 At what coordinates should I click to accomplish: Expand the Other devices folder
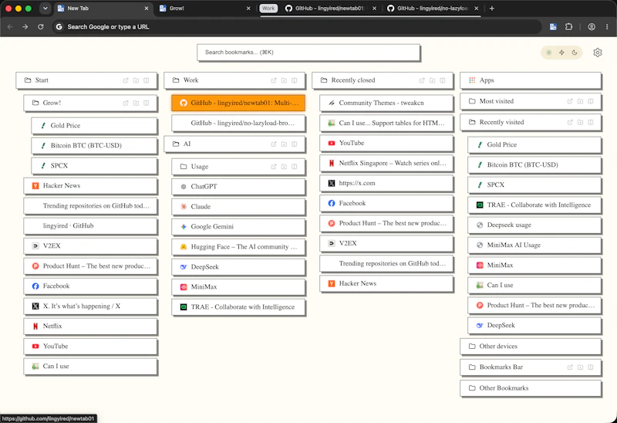[531, 347]
